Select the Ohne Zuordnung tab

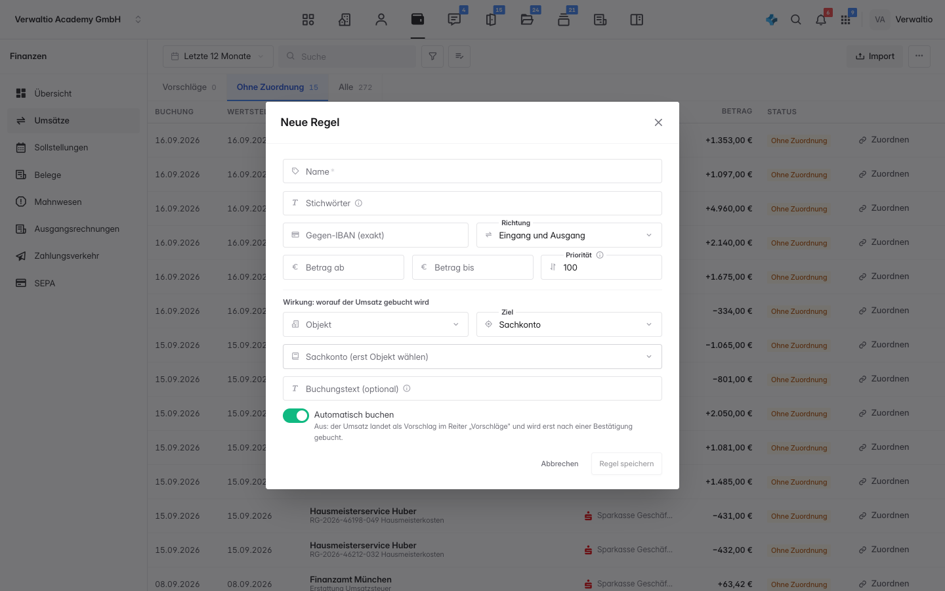(x=278, y=87)
